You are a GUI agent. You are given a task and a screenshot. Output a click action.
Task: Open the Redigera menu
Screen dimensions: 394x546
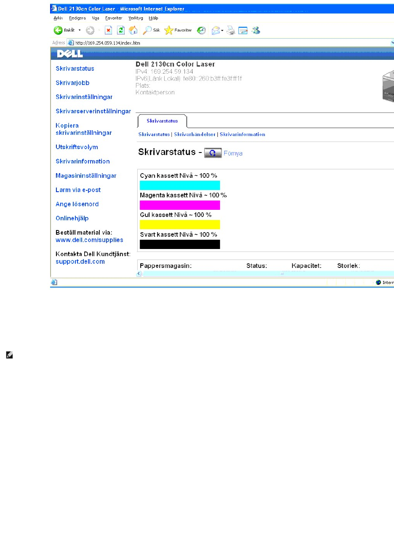point(77,18)
